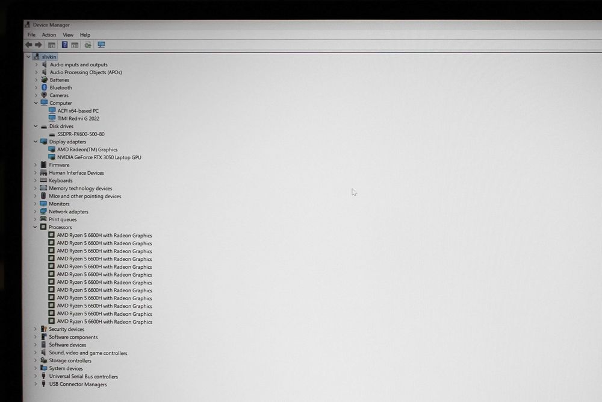Open the View menu
Image resolution: width=602 pixels, height=402 pixels.
(68, 34)
